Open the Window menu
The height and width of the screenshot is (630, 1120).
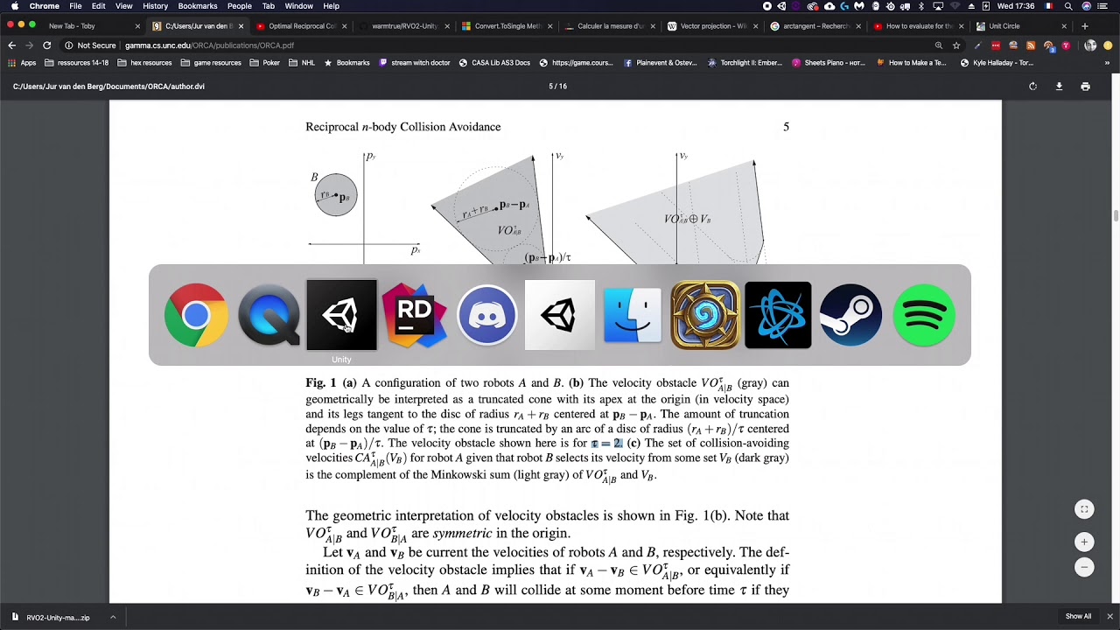pyautogui.click(x=299, y=6)
